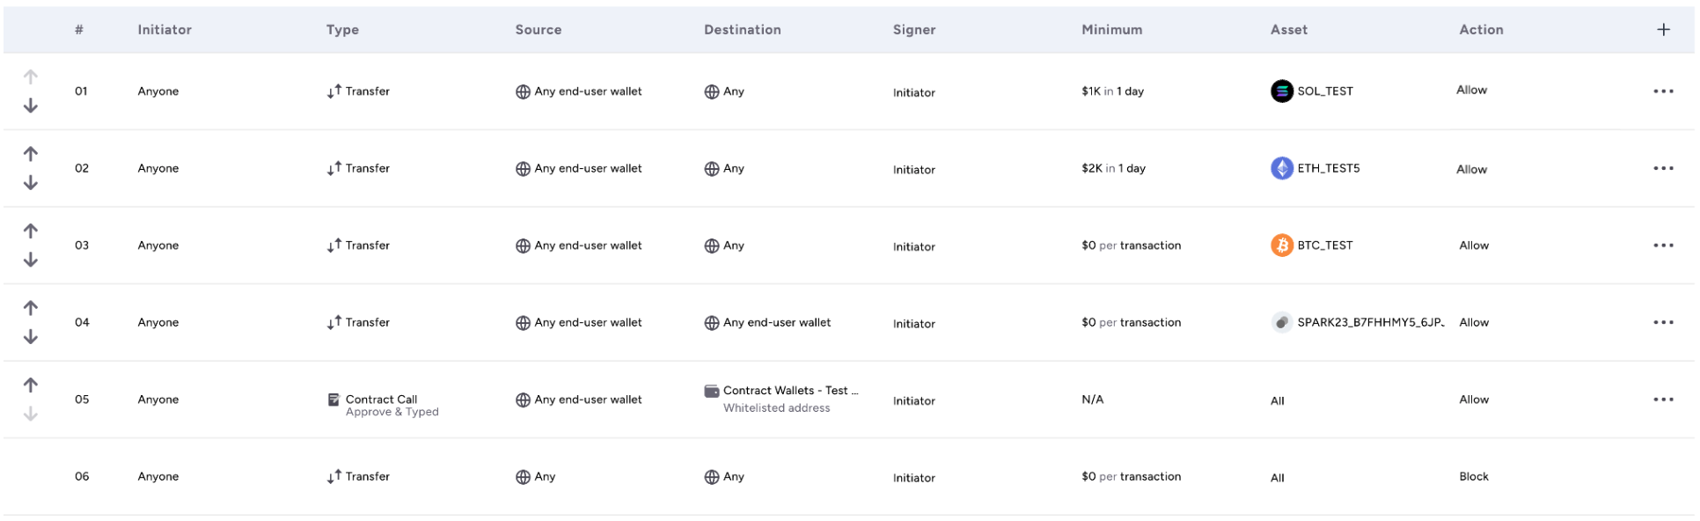
Task: Move rule 03 down with arrow
Action: pyautogui.click(x=31, y=260)
